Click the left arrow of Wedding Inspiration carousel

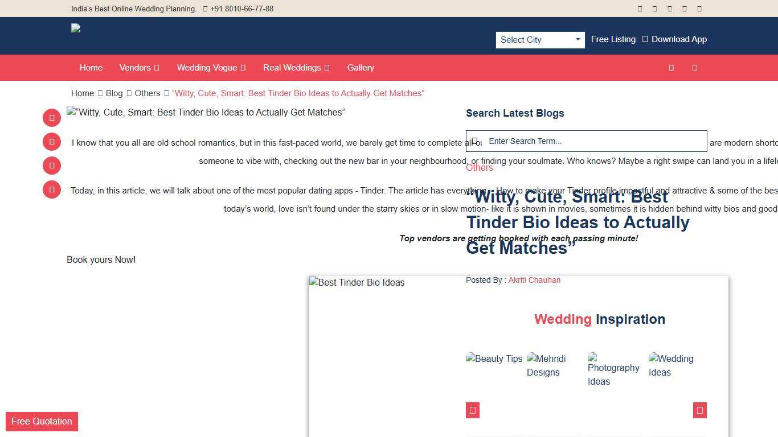[472, 410]
